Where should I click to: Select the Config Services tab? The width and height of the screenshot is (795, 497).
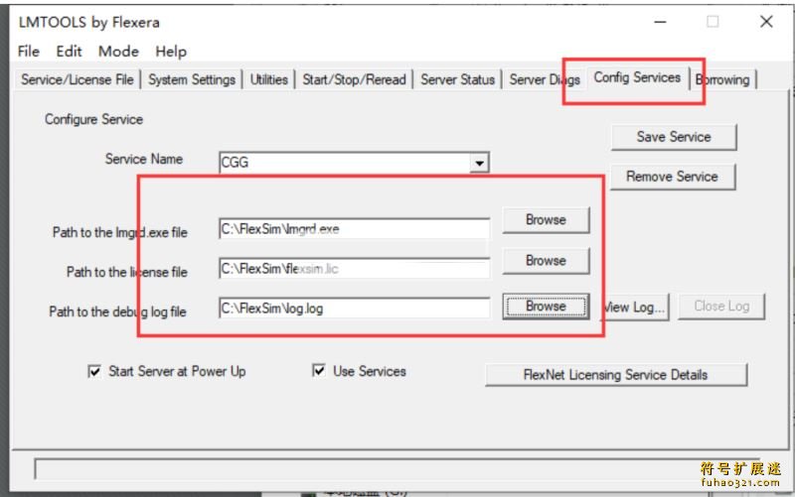point(637,77)
